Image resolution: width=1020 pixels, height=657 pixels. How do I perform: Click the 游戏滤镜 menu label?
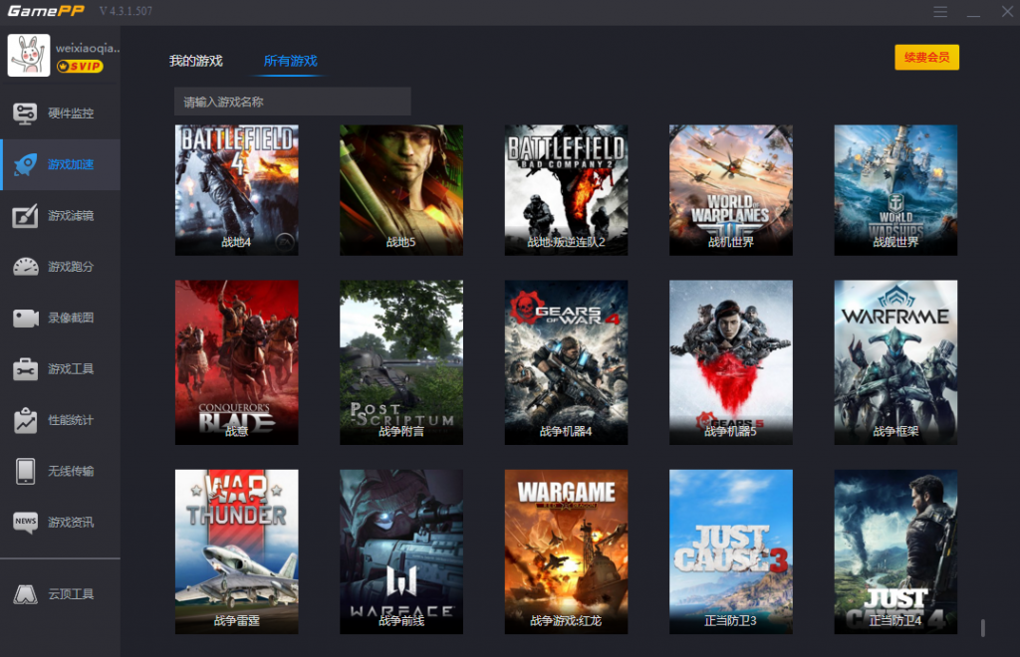(x=71, y=216)
